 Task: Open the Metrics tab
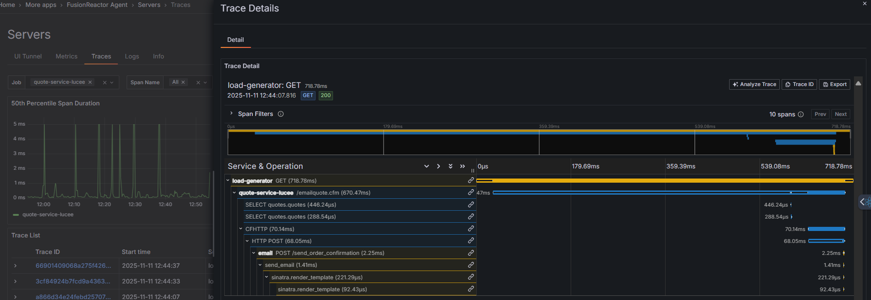[x=66, y=56]
